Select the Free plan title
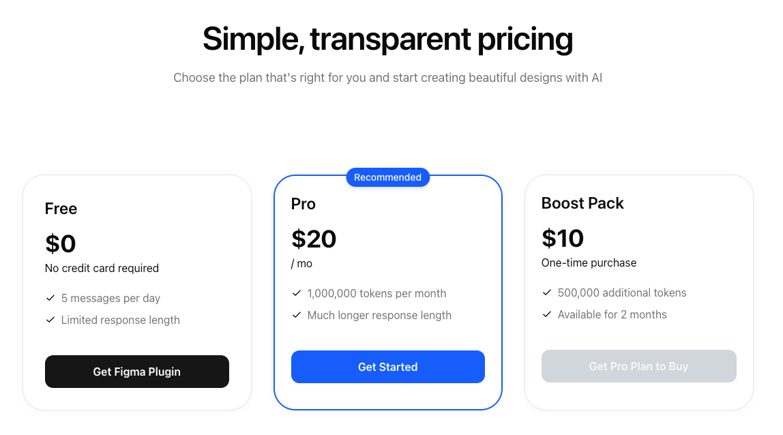Screen dimensions: 783x435 (x=61, y=209)
